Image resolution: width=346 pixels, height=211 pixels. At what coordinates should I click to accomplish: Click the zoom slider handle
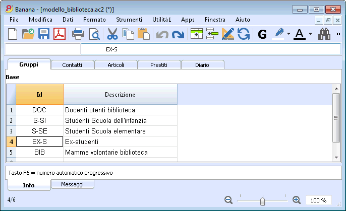tap(262, 200)
